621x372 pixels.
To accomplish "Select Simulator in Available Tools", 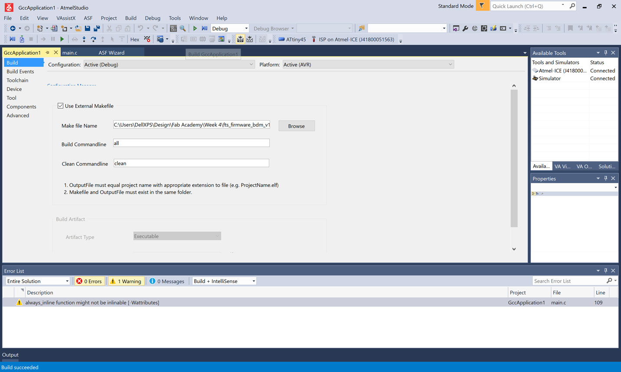I will click(549, 79).
